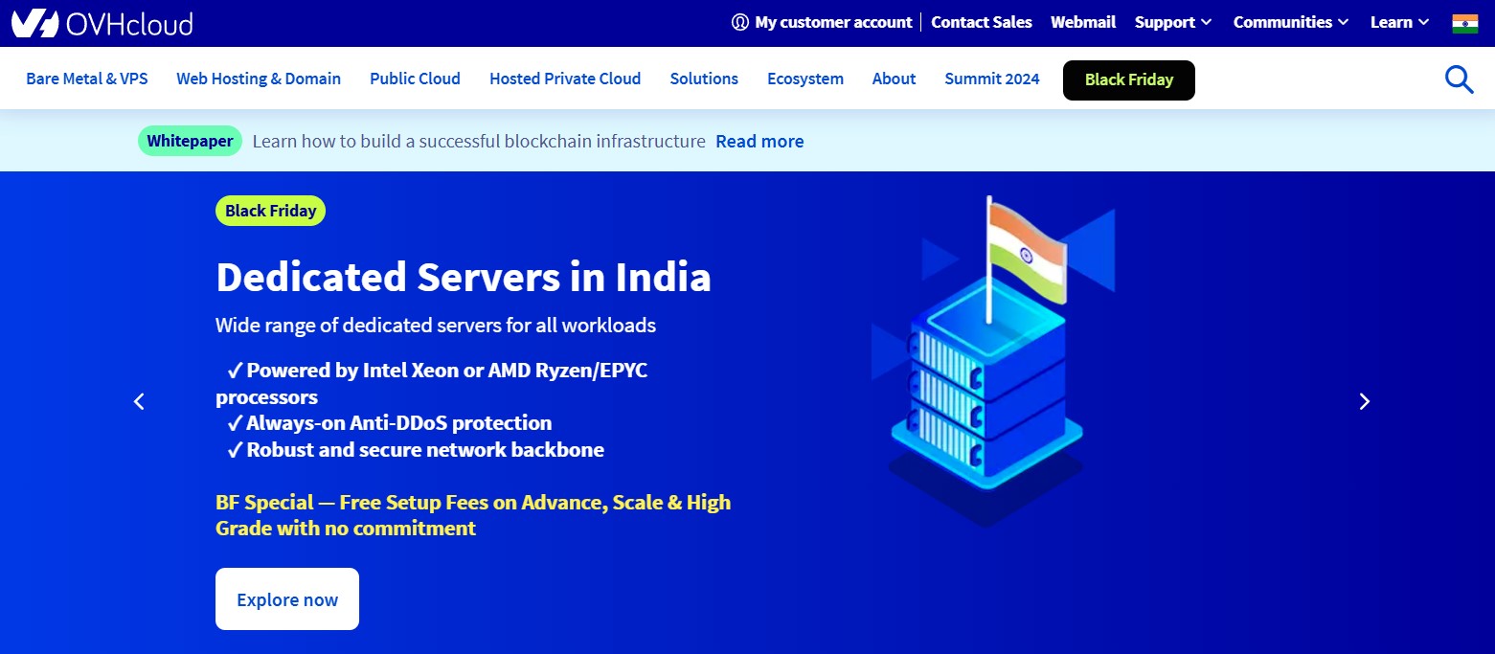Open My customer account
1495x654 pixels.
pos(822,22)
